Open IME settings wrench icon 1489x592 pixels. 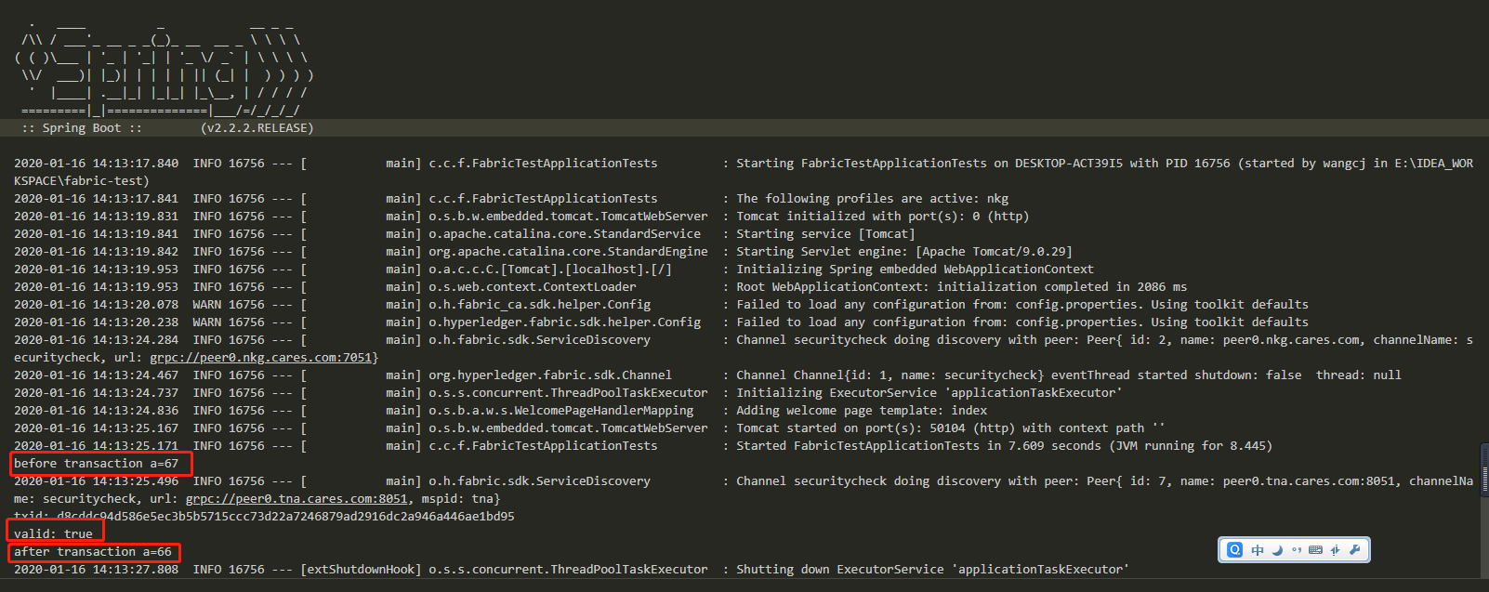point(1354,550)
